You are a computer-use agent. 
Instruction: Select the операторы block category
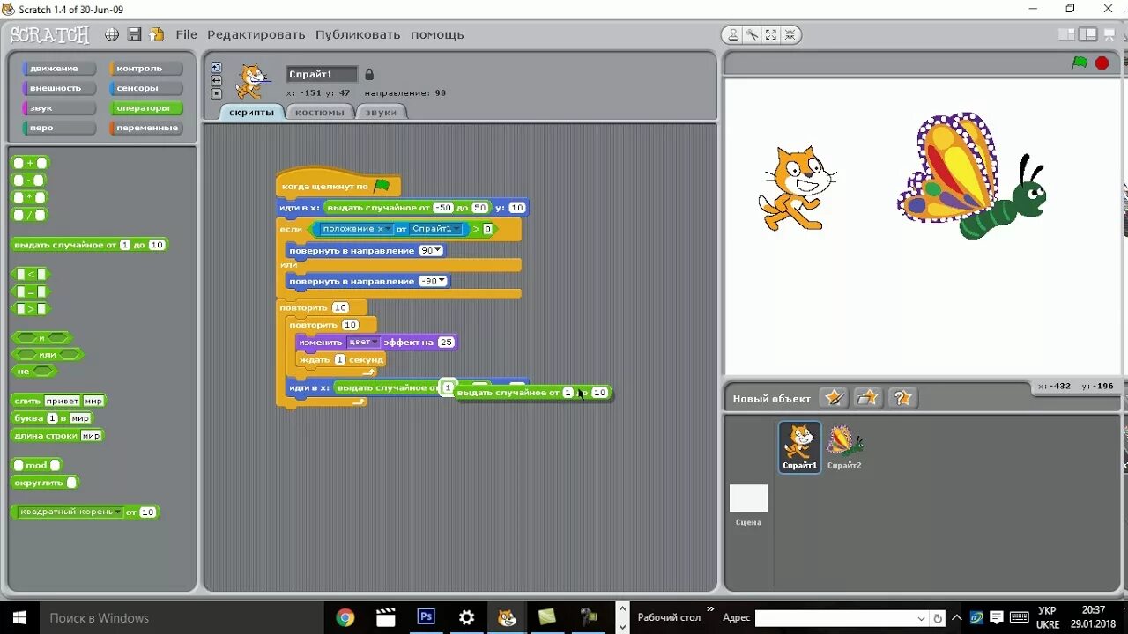(145, 107)
